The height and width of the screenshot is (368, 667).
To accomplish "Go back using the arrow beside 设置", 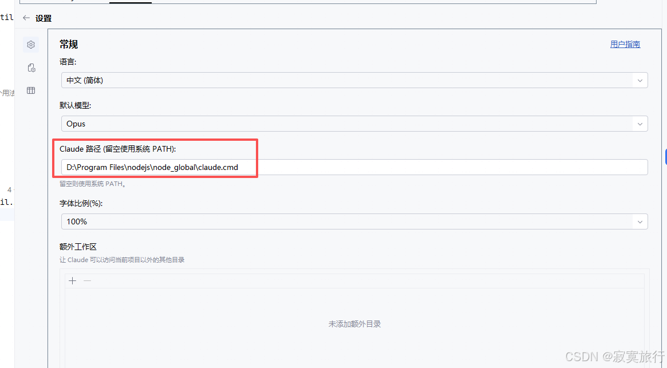I will pos(26,18).
